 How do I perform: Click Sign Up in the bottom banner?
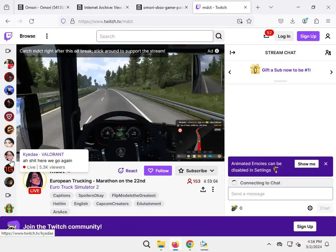tap(305, 226)
